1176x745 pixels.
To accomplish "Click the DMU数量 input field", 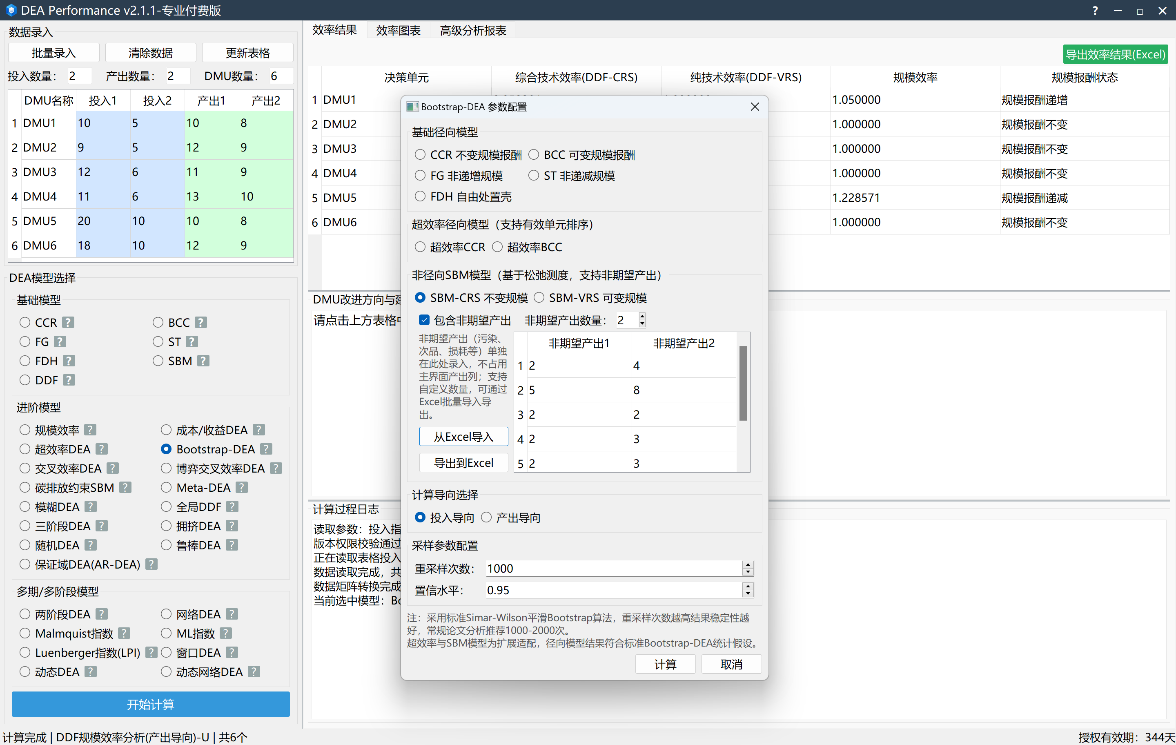I will click(281, 76).
